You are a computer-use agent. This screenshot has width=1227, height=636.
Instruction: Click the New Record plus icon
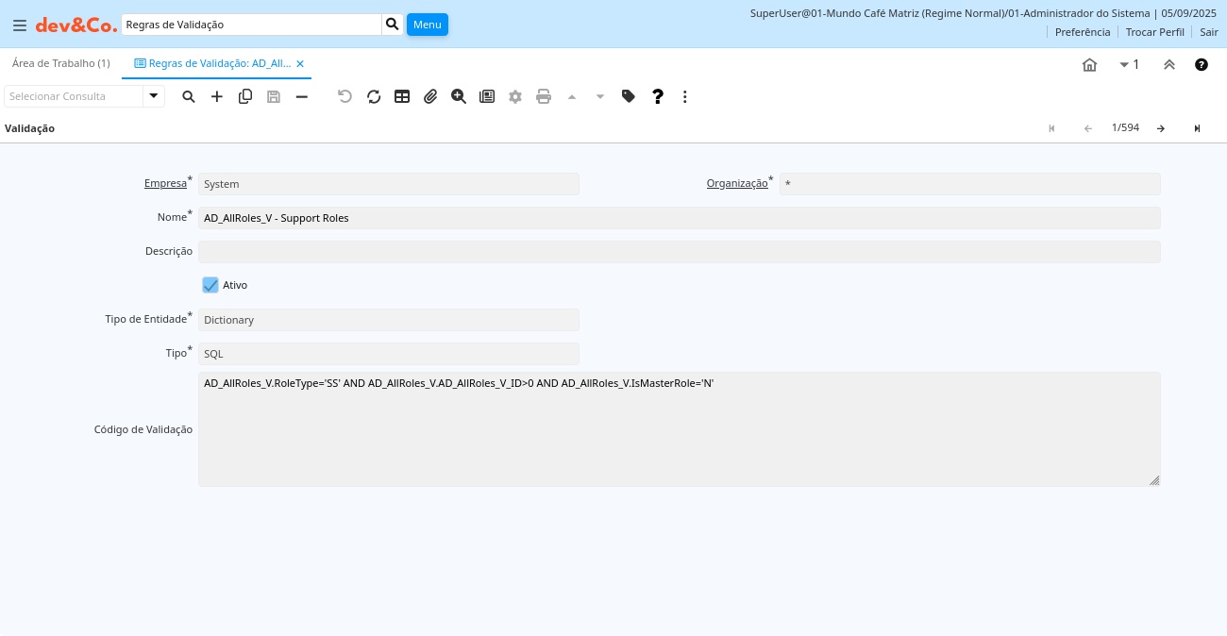[217, 96]
